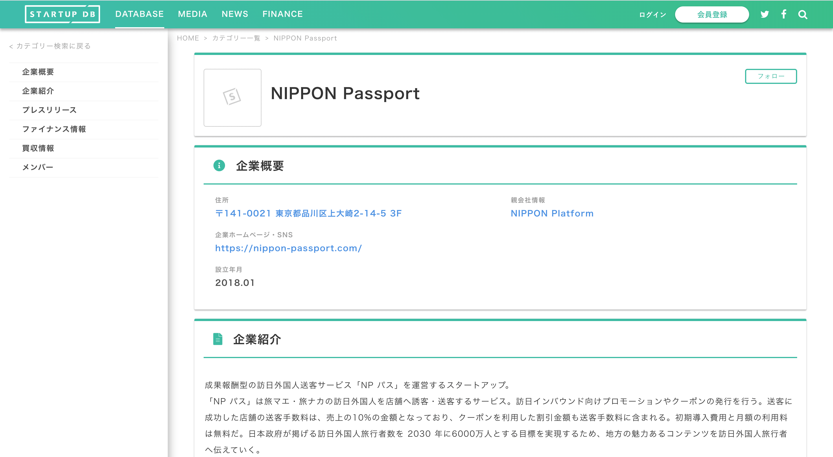Screen dimensions: 833x457
Task: Open the company website nippon-passport.com
Action: pyautogui.click(x=288, y=248)
